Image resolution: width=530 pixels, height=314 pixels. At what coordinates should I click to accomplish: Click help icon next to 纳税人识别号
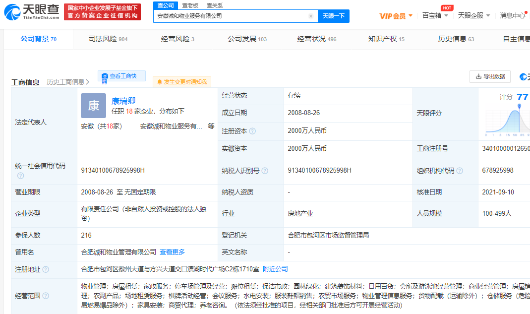click(265, 171)
